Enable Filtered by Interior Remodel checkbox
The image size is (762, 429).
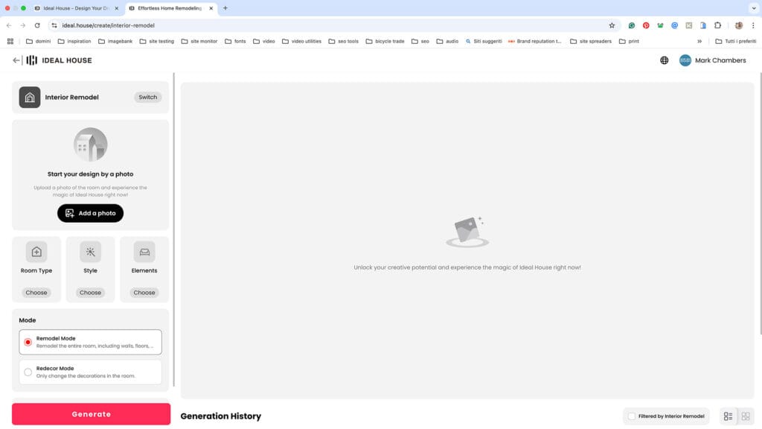(x=632, y=416)
